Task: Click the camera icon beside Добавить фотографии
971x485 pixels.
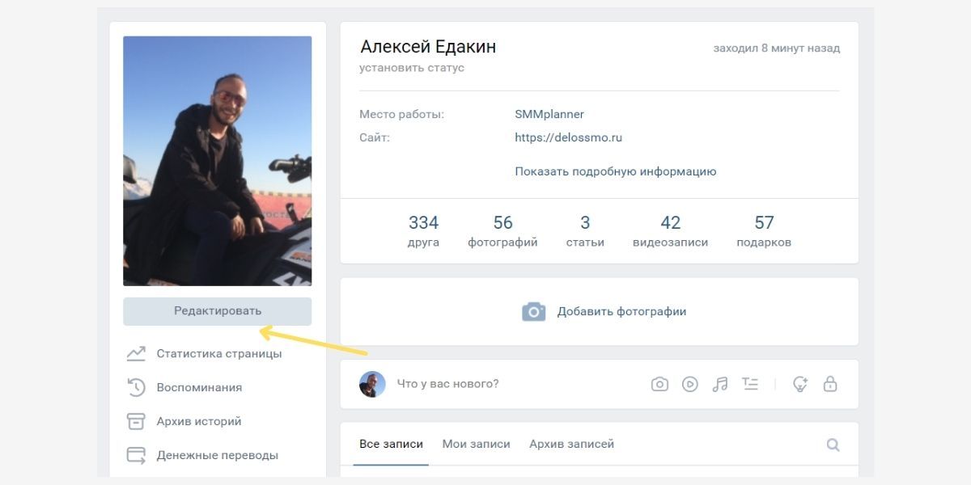Action: (533, 311)
